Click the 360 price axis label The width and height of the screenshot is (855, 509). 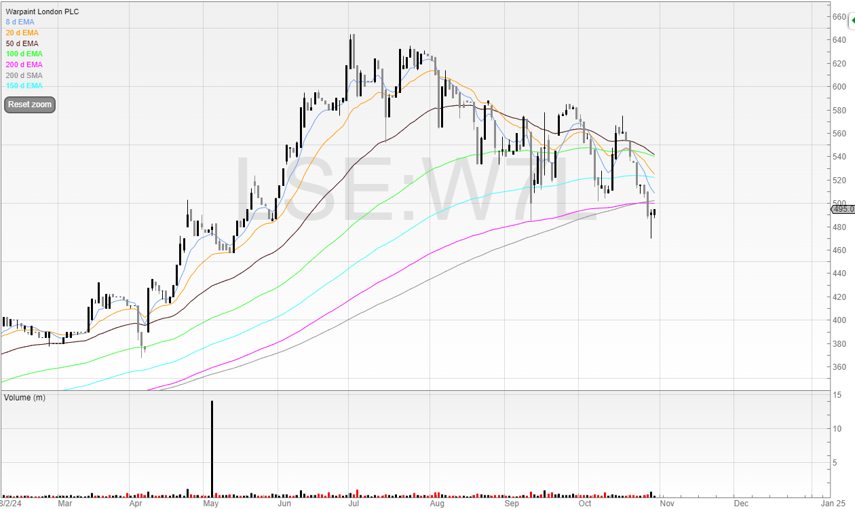(839, 367)
